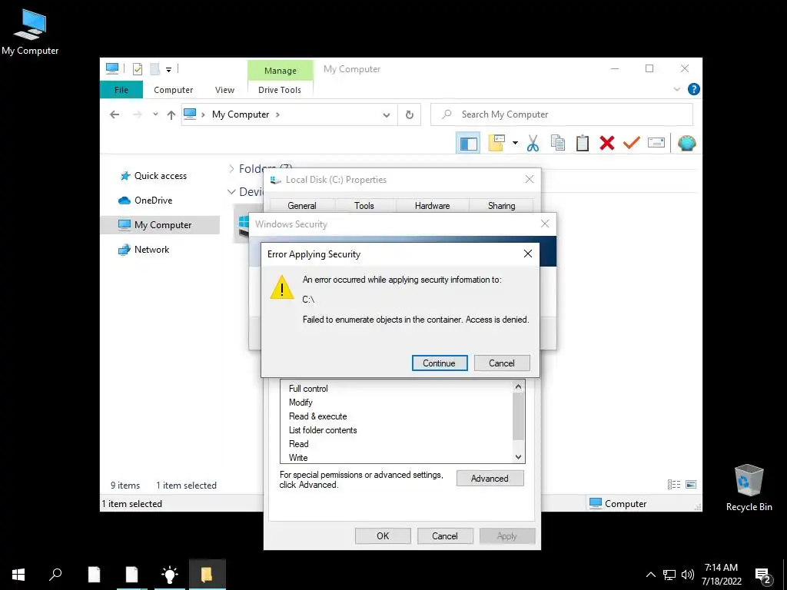
Task: Switch to large icons view in status bar
Action: pos(691,484)
